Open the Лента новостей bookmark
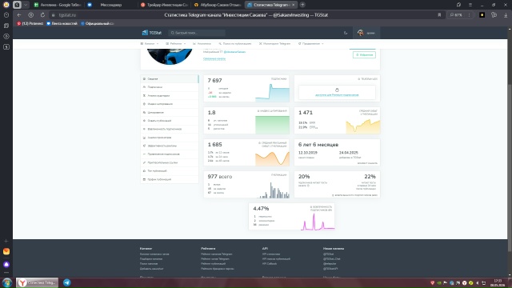 tap(62, 23)
